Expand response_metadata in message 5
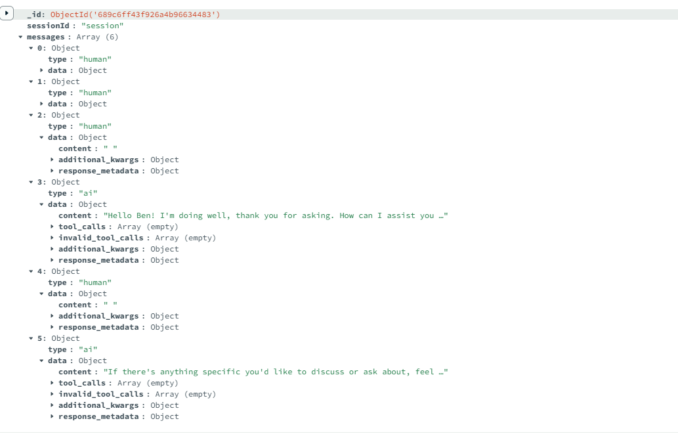Viewport: 678px width, 440px height. (x=53, y=416)
